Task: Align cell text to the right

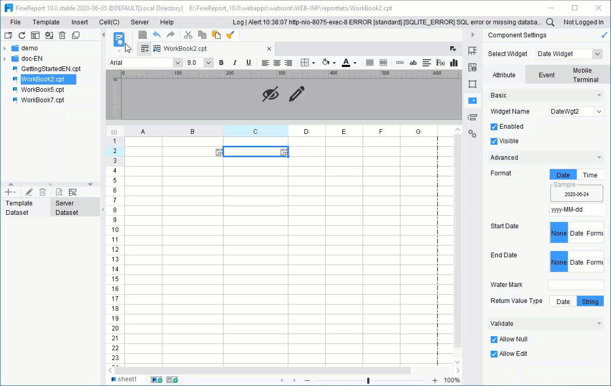Action: tap(288, 63)
